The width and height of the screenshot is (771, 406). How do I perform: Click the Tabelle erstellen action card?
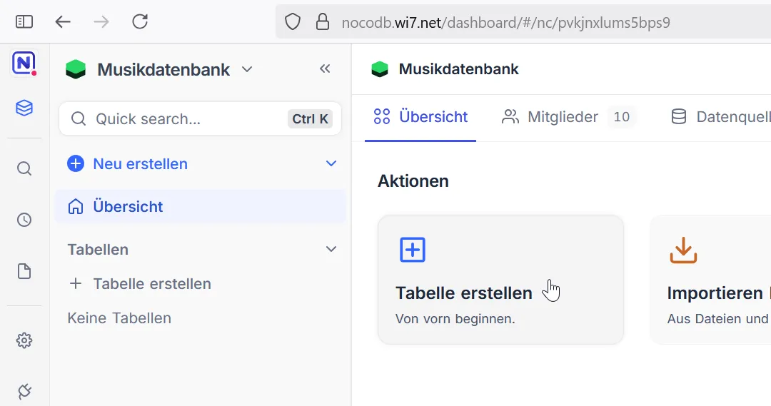[x=500, y=280]
